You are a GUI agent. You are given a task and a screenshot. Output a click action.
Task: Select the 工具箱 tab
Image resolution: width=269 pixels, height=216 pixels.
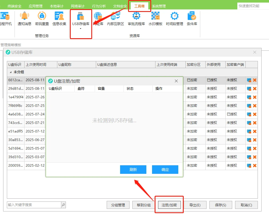139,6
